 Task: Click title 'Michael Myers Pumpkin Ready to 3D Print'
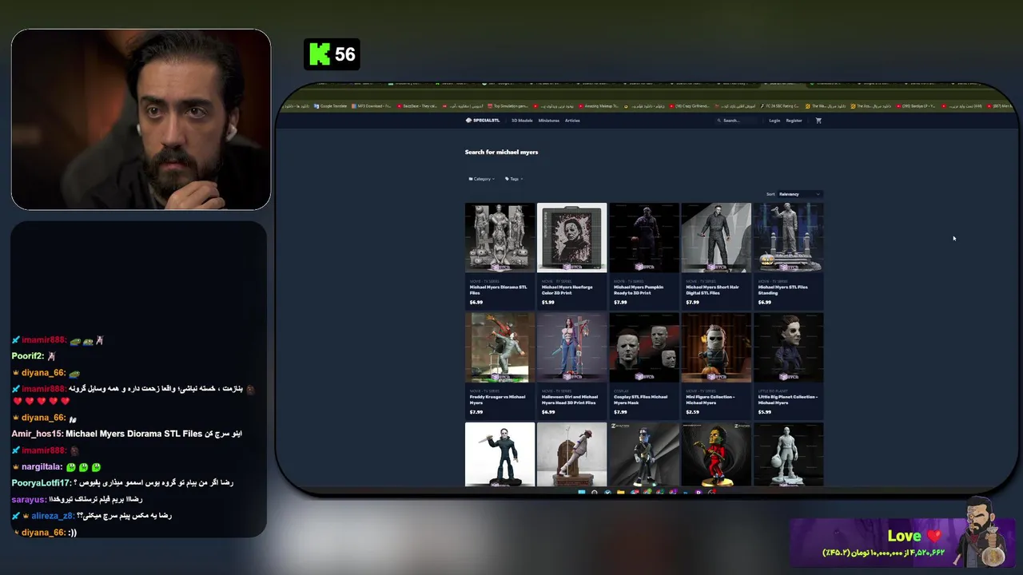639,290
